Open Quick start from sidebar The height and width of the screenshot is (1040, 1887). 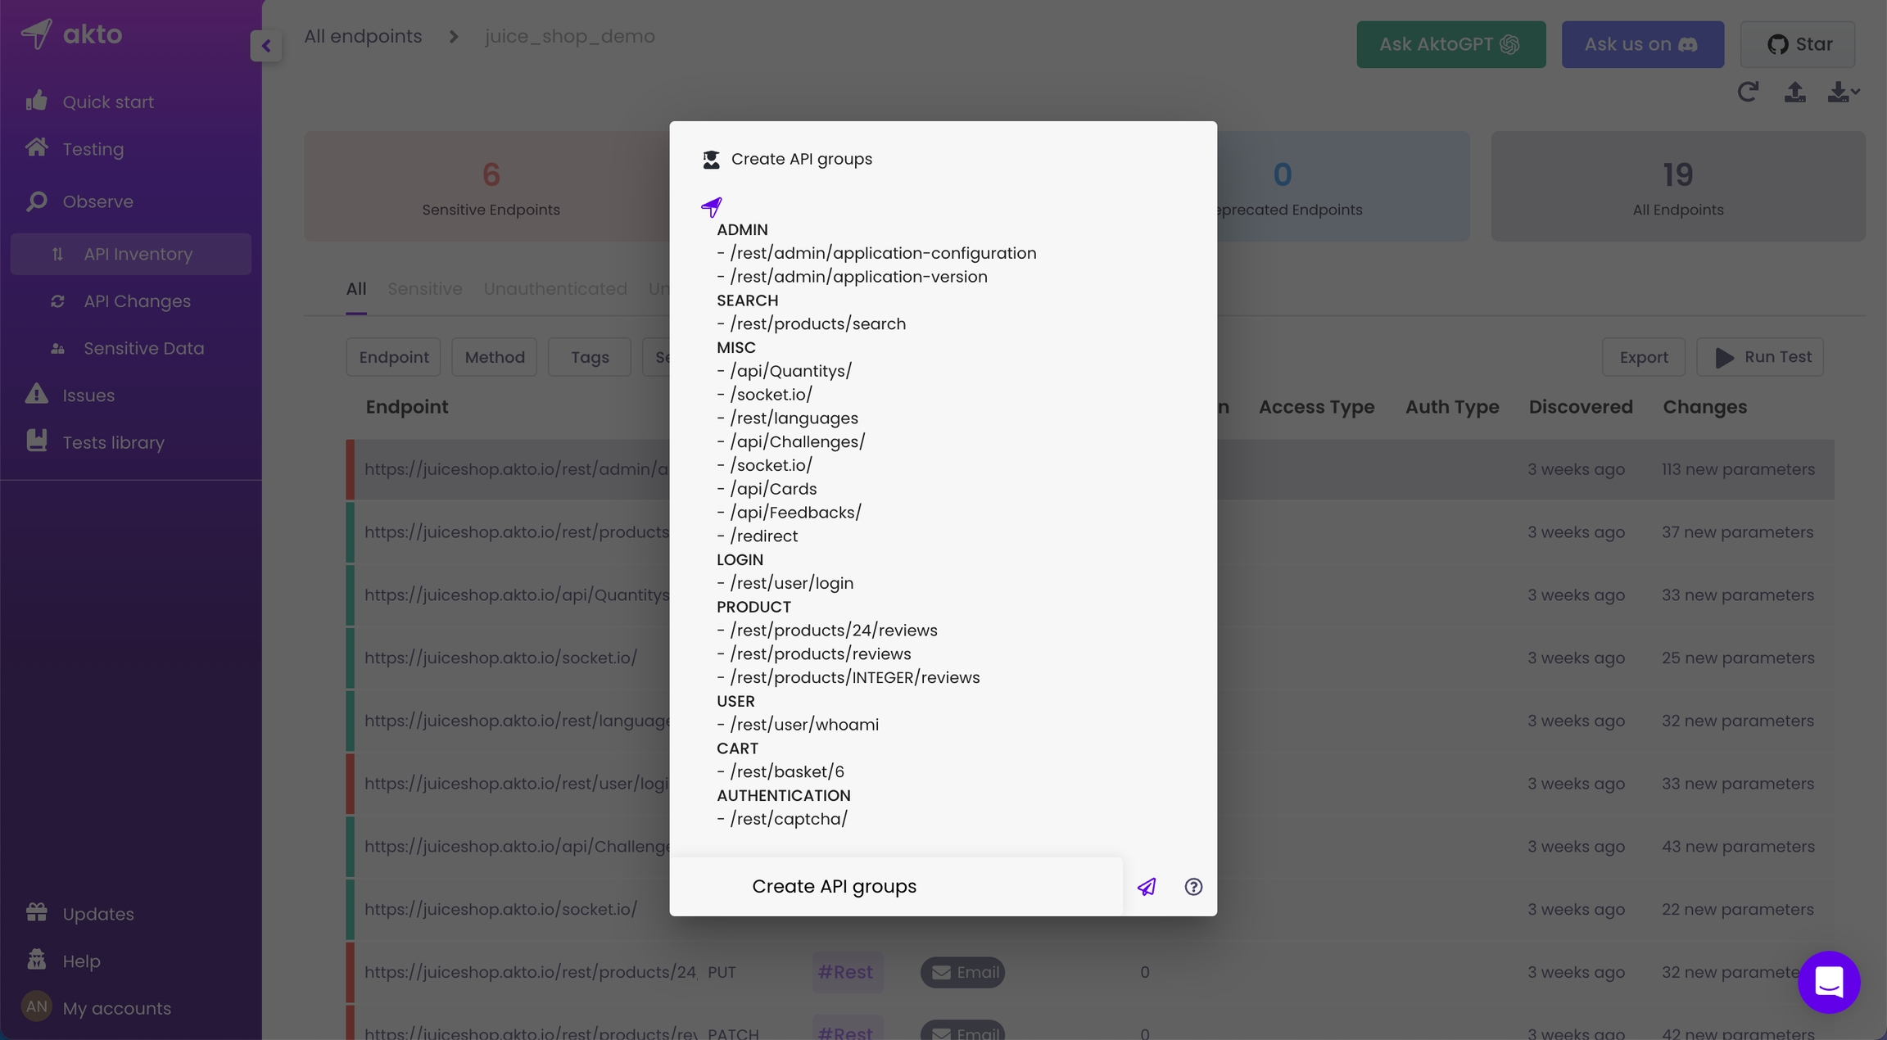108,102
